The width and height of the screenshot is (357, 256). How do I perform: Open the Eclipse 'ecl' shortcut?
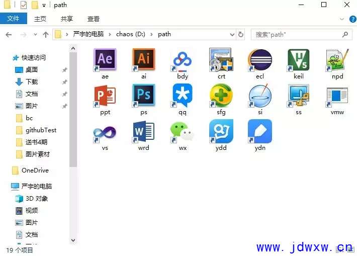point(260,63)
